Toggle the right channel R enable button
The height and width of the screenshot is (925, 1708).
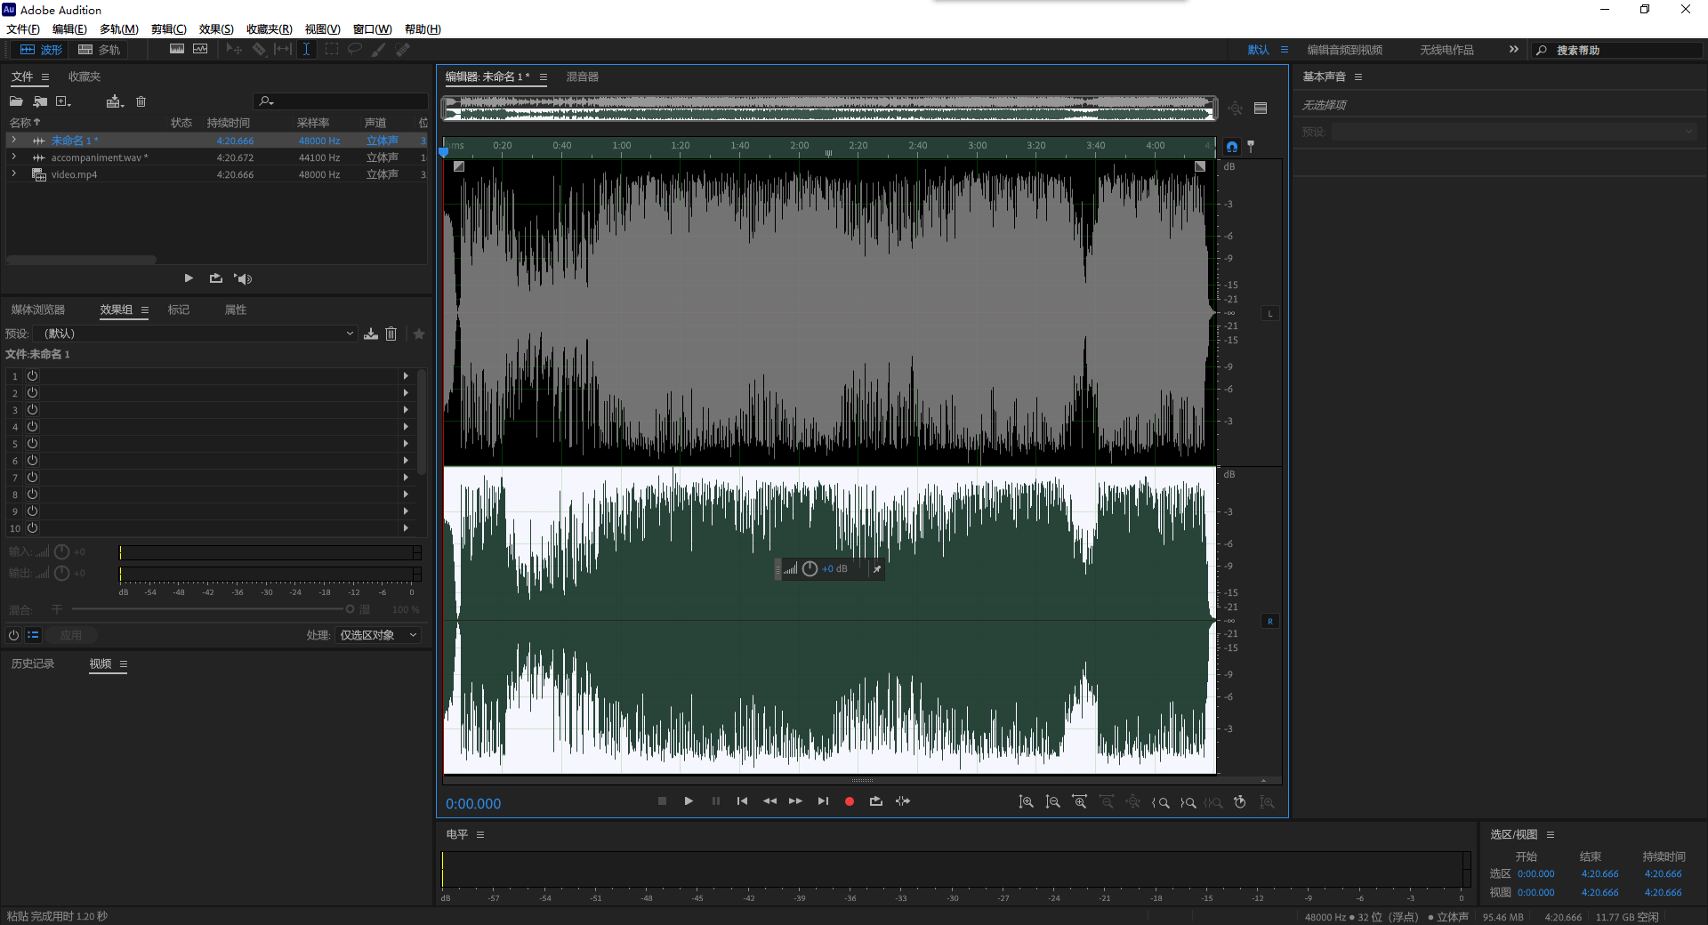[1269, 621]
